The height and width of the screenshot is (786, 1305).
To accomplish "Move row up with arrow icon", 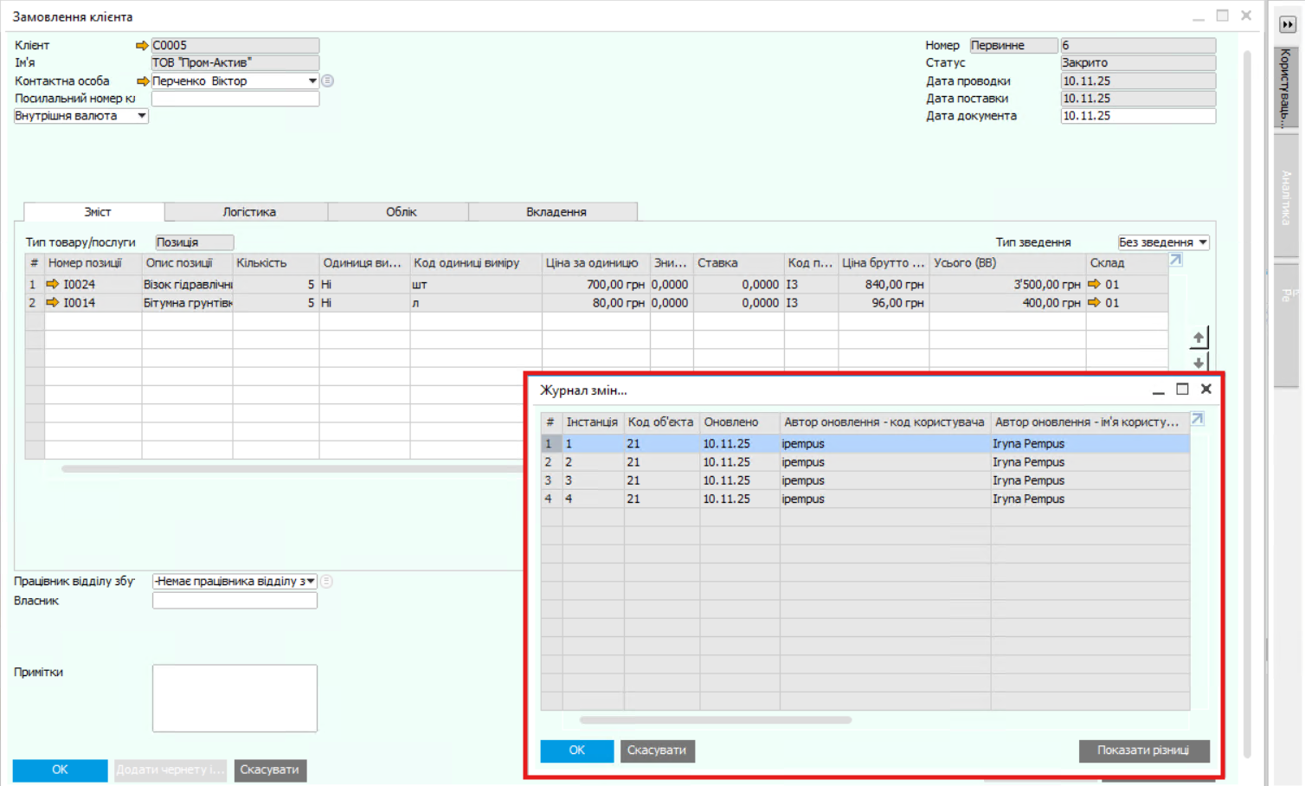I will click(1199, 338).
